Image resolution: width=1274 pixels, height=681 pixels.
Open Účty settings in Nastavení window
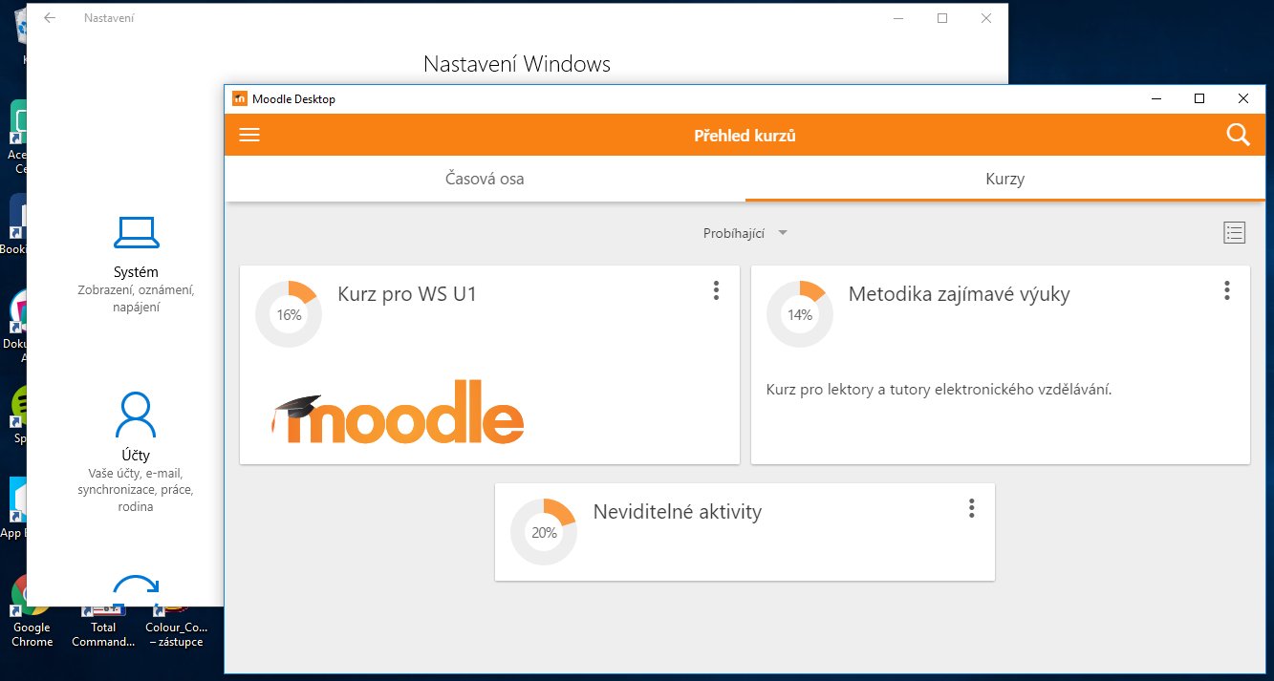tap(135, 453)
